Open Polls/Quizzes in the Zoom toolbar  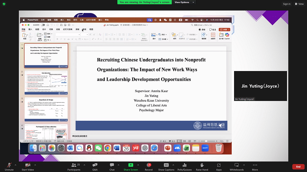coord(185,165)
